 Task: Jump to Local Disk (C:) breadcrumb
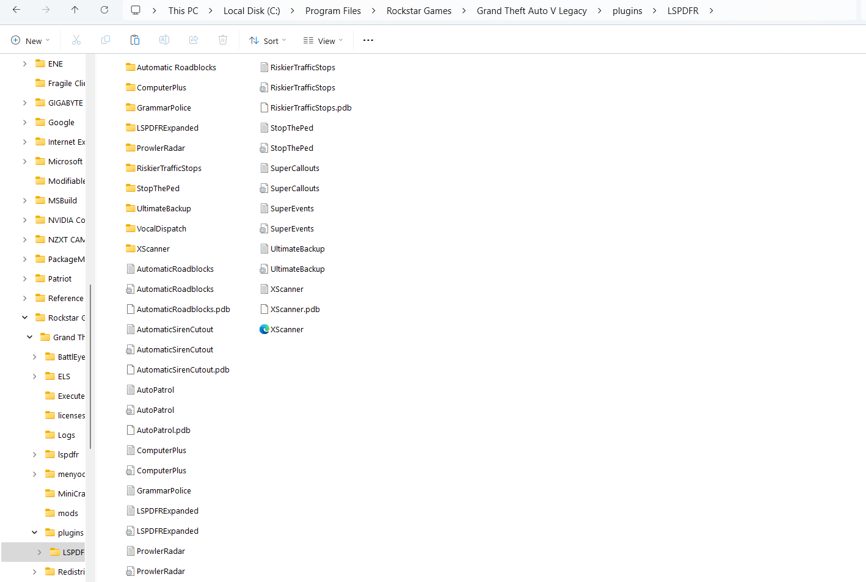pyautogui.click(x=252, y=10)
